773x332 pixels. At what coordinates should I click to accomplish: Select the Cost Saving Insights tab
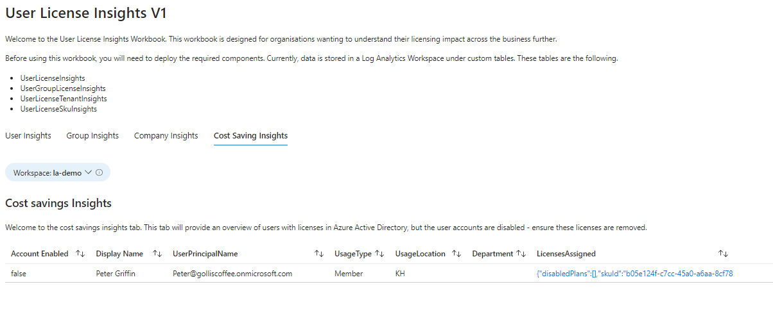click(250, 136)
